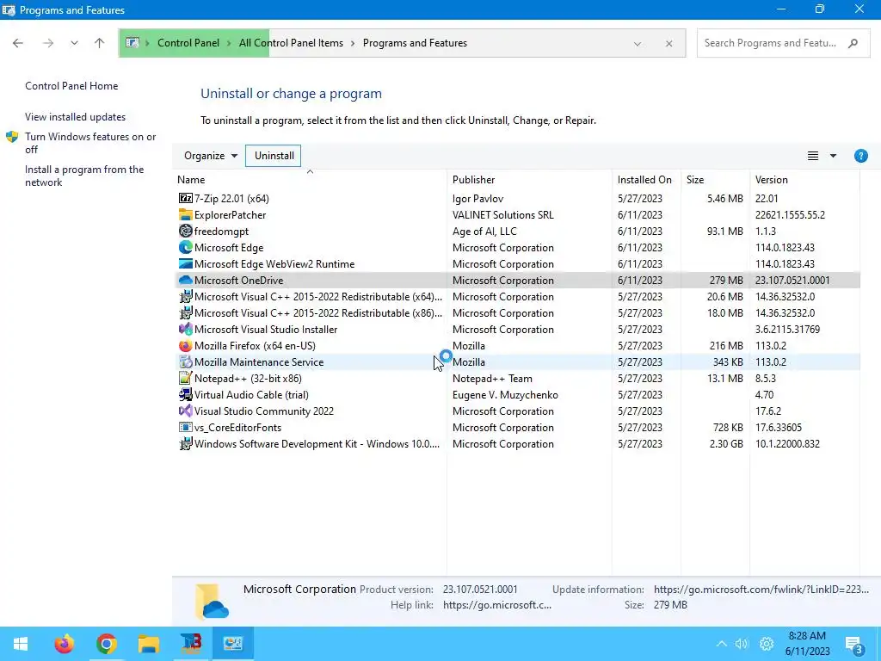Screen dimensions: 881x661
Task: Click Control Panel in the breadcrumb
Action: point(188,43)
